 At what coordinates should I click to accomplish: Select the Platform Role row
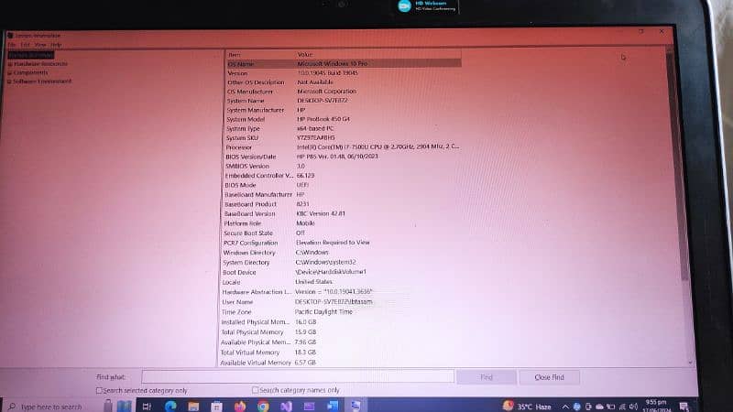[343, 223]
